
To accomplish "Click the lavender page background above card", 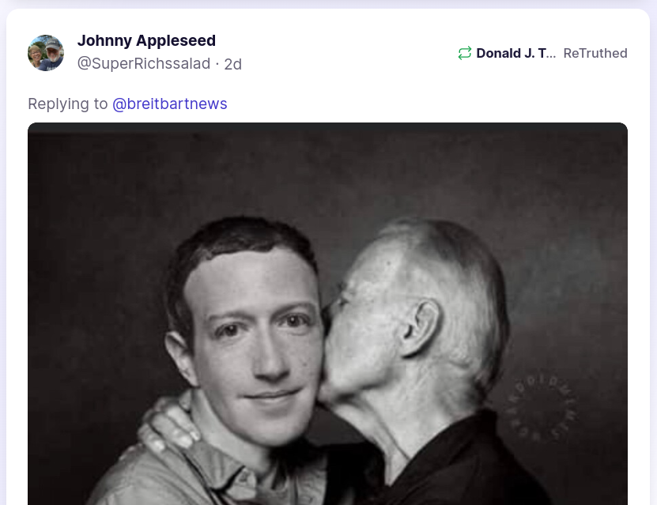I will 329,4.
